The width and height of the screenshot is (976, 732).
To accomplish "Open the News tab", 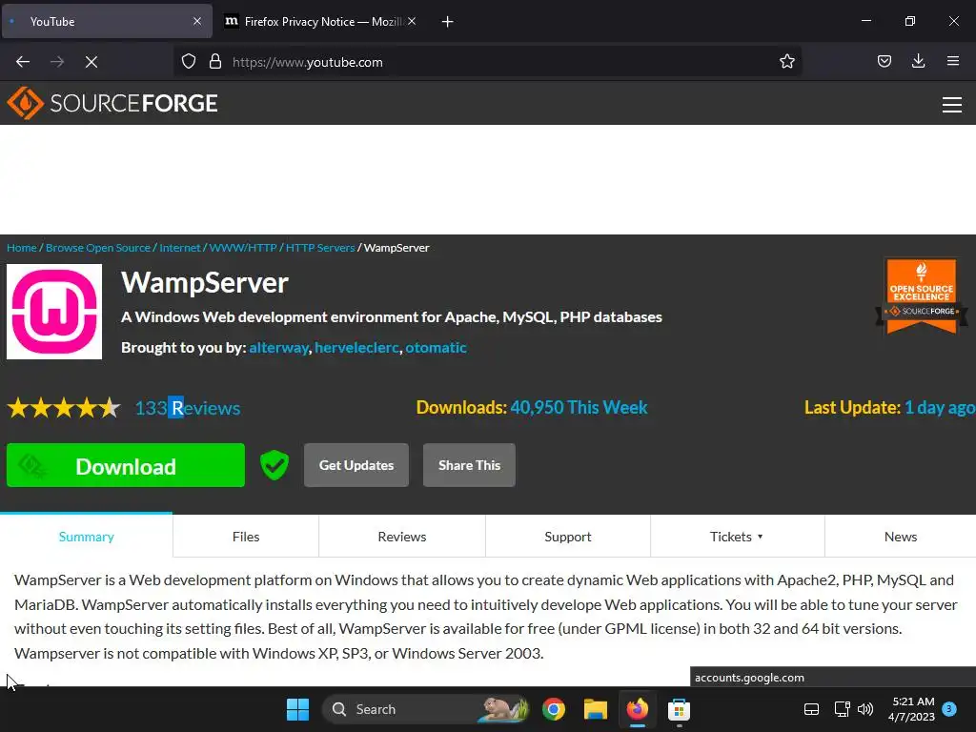I will pyautogui.click(x=900, y=536).
